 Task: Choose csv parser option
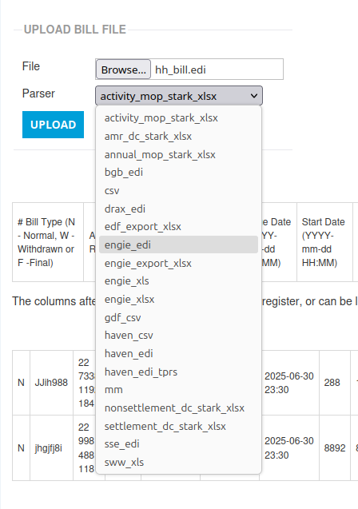pyautogui.click(x=178, y=190)
